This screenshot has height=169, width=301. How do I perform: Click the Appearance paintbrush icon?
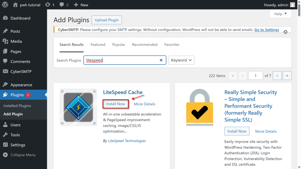point(5,84)
